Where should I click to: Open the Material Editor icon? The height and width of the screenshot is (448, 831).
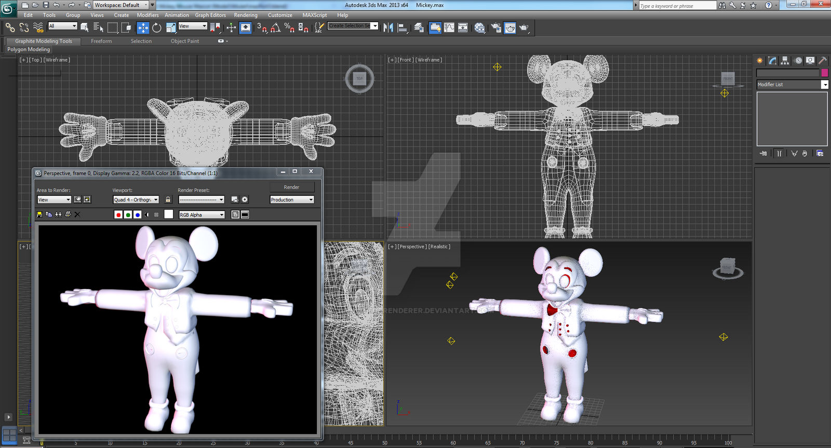(x=479, y=28)
